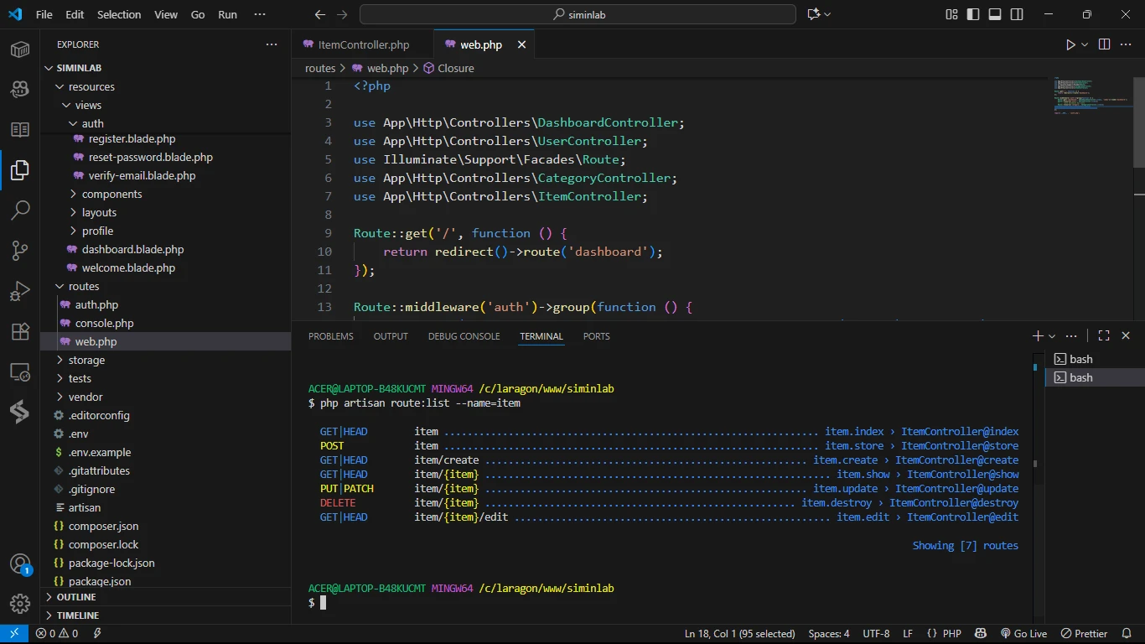This screenshot has height=644, width=1145.
Task: Toggle the bottom panel layout button
Action: coord(995,14)
